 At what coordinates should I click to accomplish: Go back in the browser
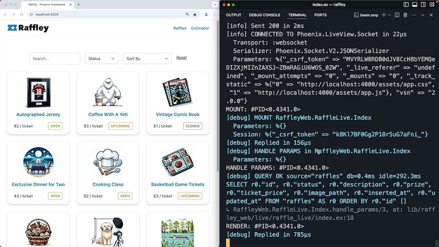(x=5, y=14)
